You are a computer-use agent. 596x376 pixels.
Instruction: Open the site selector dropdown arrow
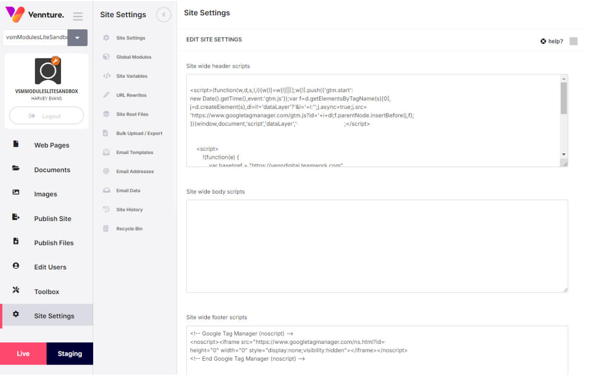[x=77, y=37]
